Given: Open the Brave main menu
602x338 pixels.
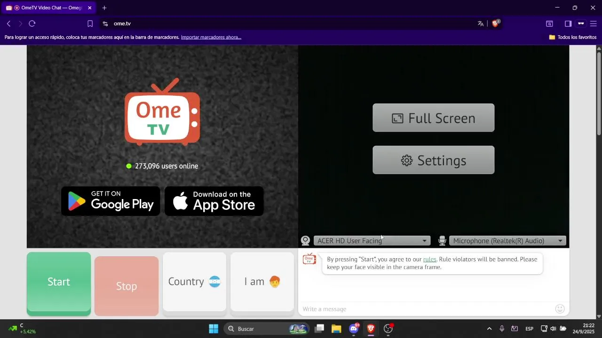Looking at the screenshot, I should [x=593, y=23].
